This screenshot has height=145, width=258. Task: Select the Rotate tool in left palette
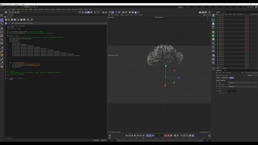(2, 32)
